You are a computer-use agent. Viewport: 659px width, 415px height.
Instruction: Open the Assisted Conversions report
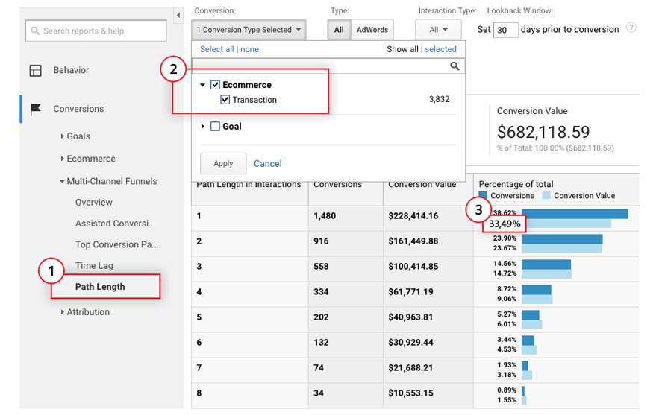pyautogui.click(x=115, y=224)
